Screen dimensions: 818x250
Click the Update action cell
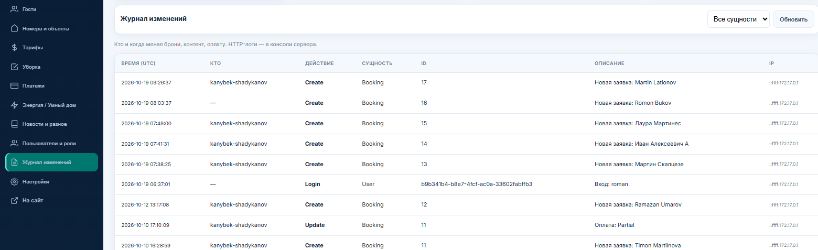coord(315,225)
